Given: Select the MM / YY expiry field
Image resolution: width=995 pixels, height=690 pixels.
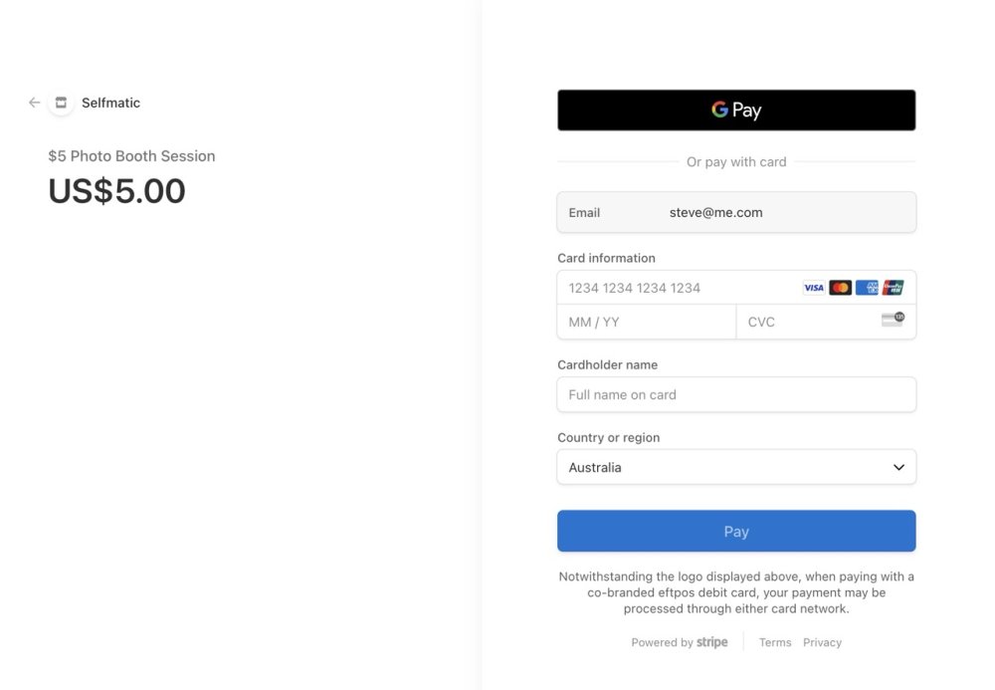Looking at the screenshot, I should [x=647, y=322].
